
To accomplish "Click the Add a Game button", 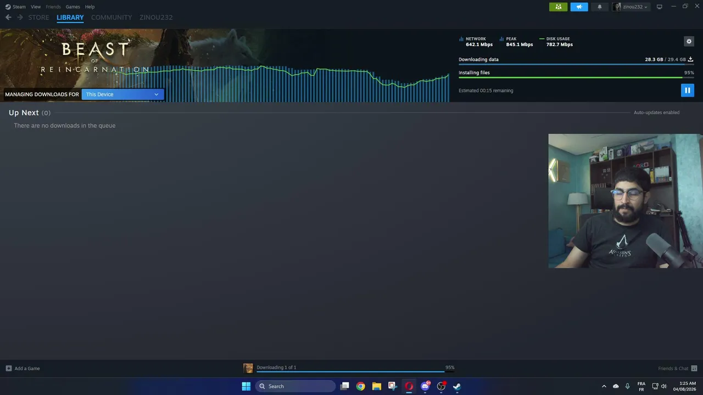I will (23, 368).
